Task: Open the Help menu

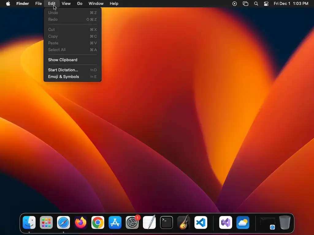Action: coord(114,4)
